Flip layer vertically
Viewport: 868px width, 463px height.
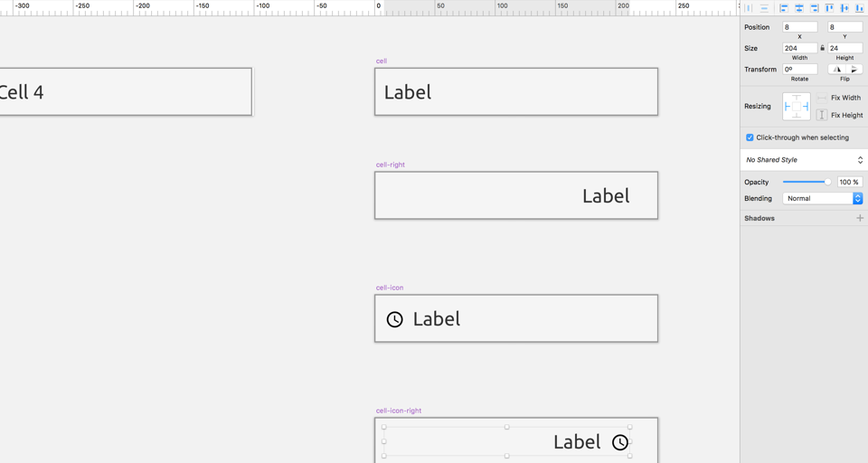pyautogui.click(x=854, y=69)
